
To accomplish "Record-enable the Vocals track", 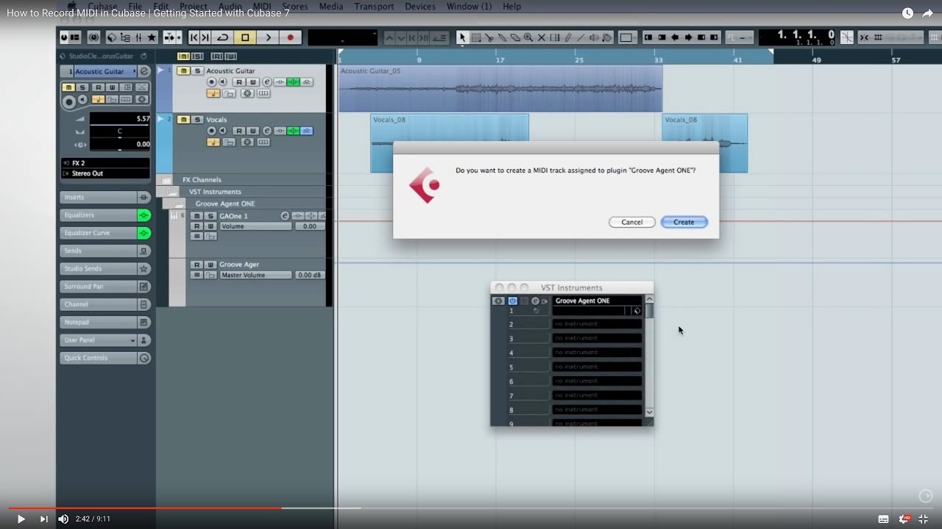I will (212, 131).
